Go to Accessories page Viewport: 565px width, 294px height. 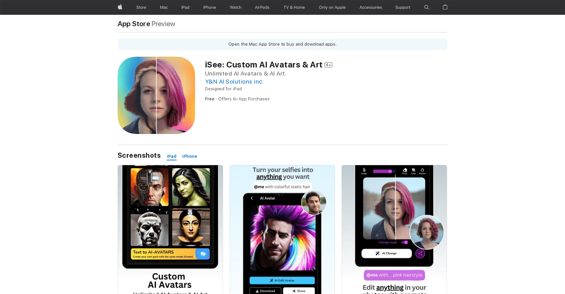pyautogui.click(x=370, y=7)
